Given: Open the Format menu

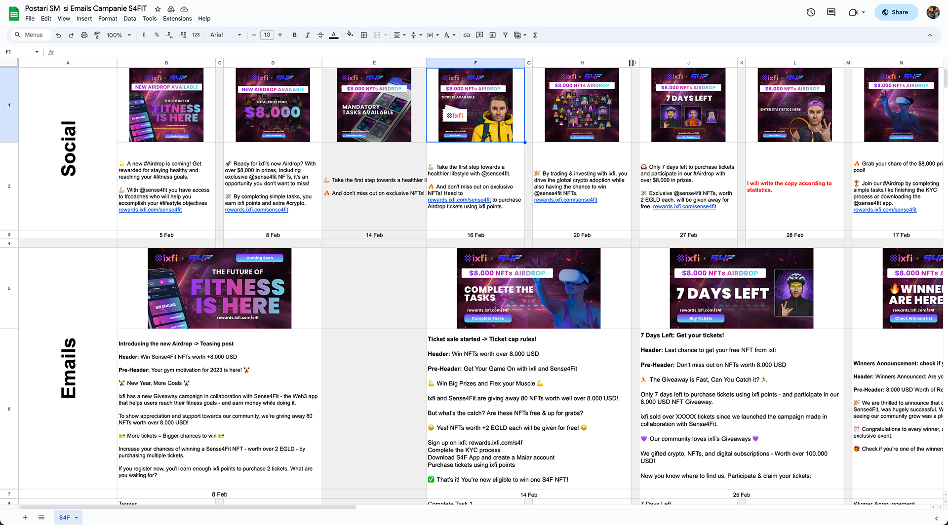Looking at the screenshot, I should (108, 19).
